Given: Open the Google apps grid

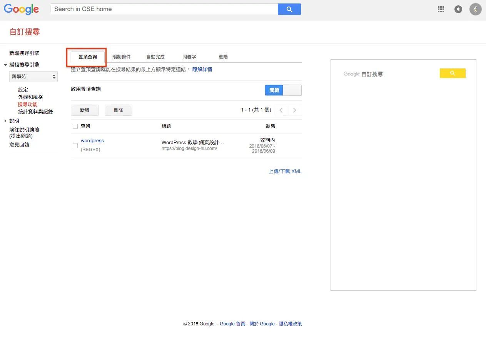Looking at the screenshot, I should tap(441, 9).
